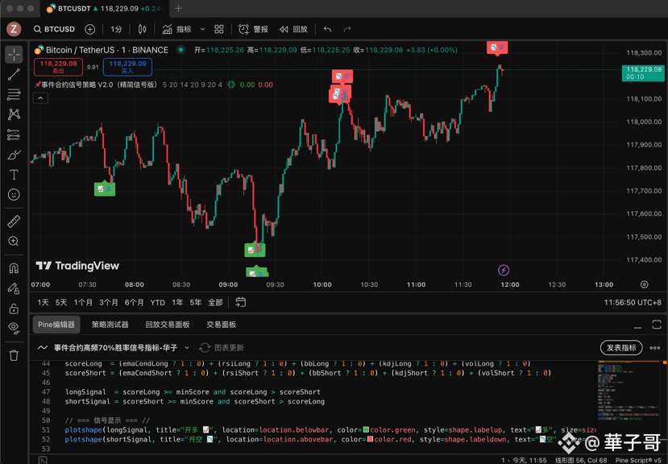
Task: Click the red 卖出 sell price button
Action: [58, 67]
